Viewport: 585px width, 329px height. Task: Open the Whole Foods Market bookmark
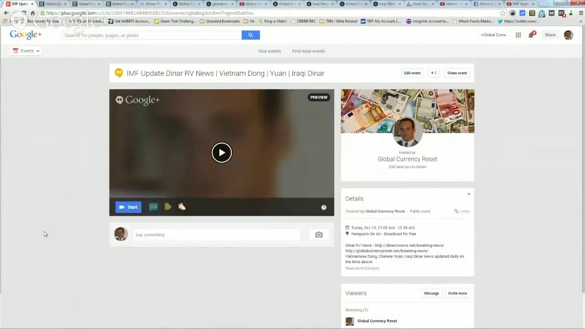pos(473,21)
